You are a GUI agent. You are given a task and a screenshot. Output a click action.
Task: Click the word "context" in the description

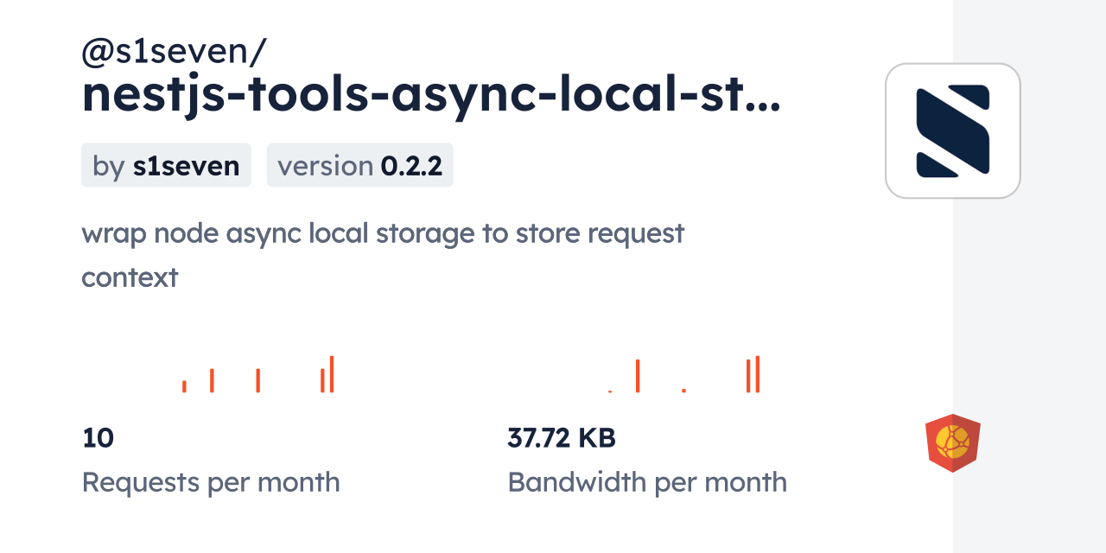click(x=130, y=277)
